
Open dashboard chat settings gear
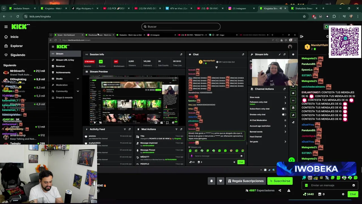tap(234, 162)
